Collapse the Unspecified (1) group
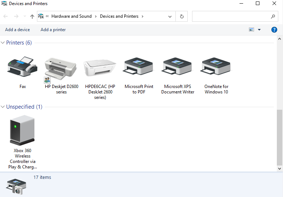Viewport: 283px width, 197px height. click(x=3, y=107)
